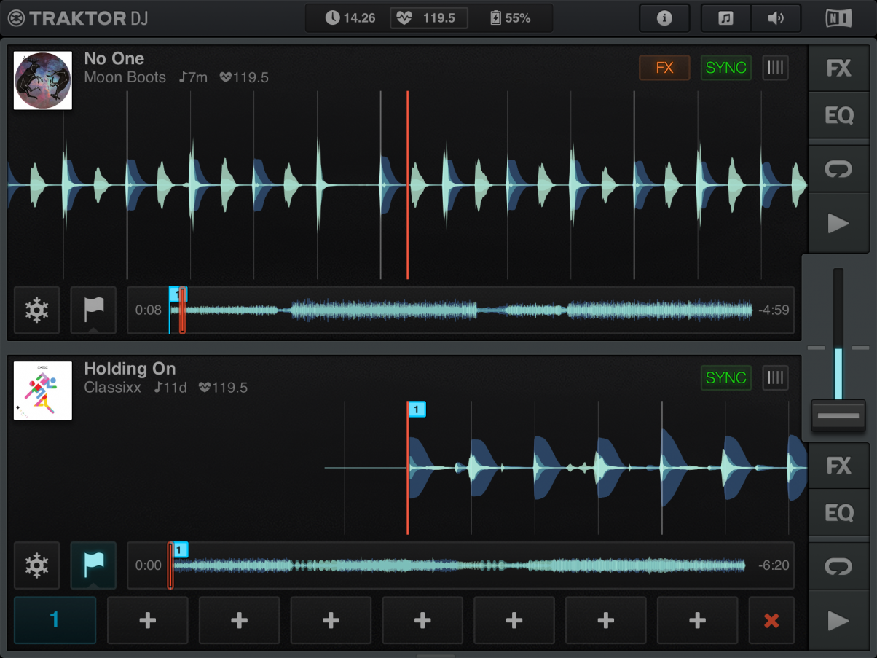Tap the artist name Moon Boots
Screen dimensions: 877x658
click(125, 77)
